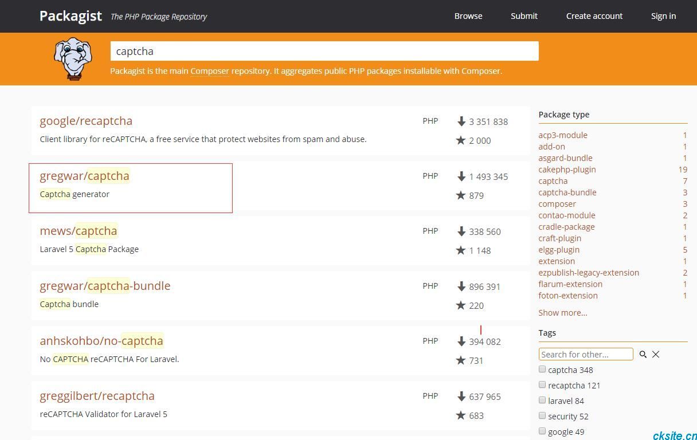697x440 pixels.
Task: Click the Packagist site title
Action: pyautogui.click(x=71, y=16)
